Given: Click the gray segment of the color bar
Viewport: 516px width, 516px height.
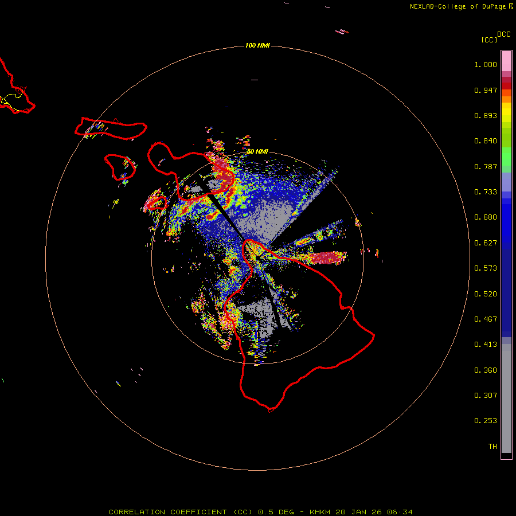Looking at the screenshot, I should pos(506,398).
